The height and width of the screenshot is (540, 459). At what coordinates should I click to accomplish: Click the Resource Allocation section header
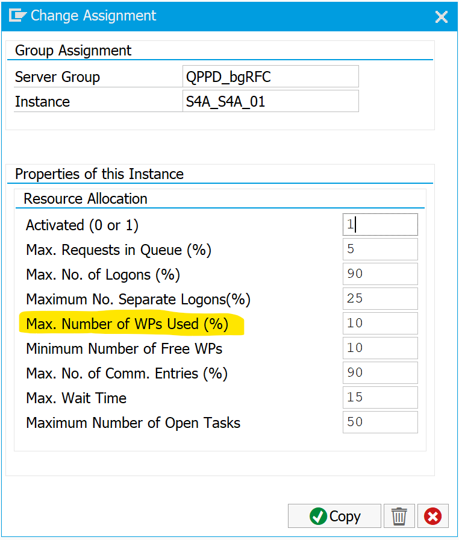pyautogui.click(x=86, y=199)
